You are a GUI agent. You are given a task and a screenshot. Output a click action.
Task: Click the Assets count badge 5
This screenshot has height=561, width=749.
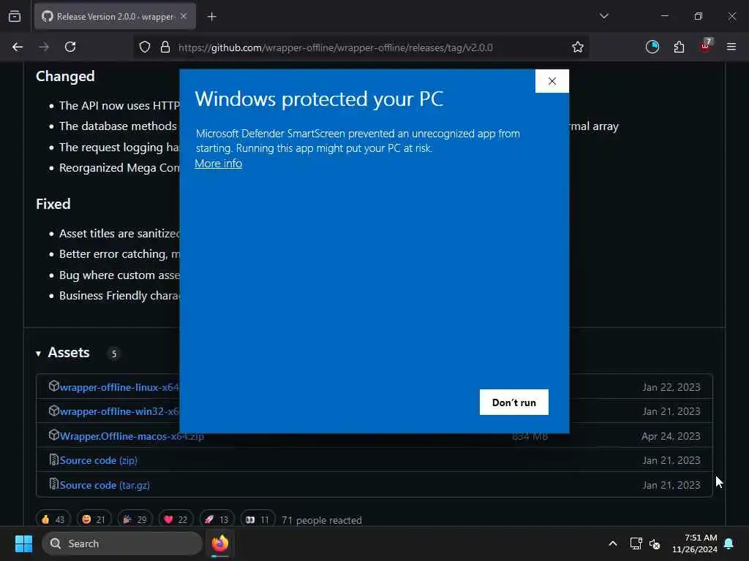[113, 354]
